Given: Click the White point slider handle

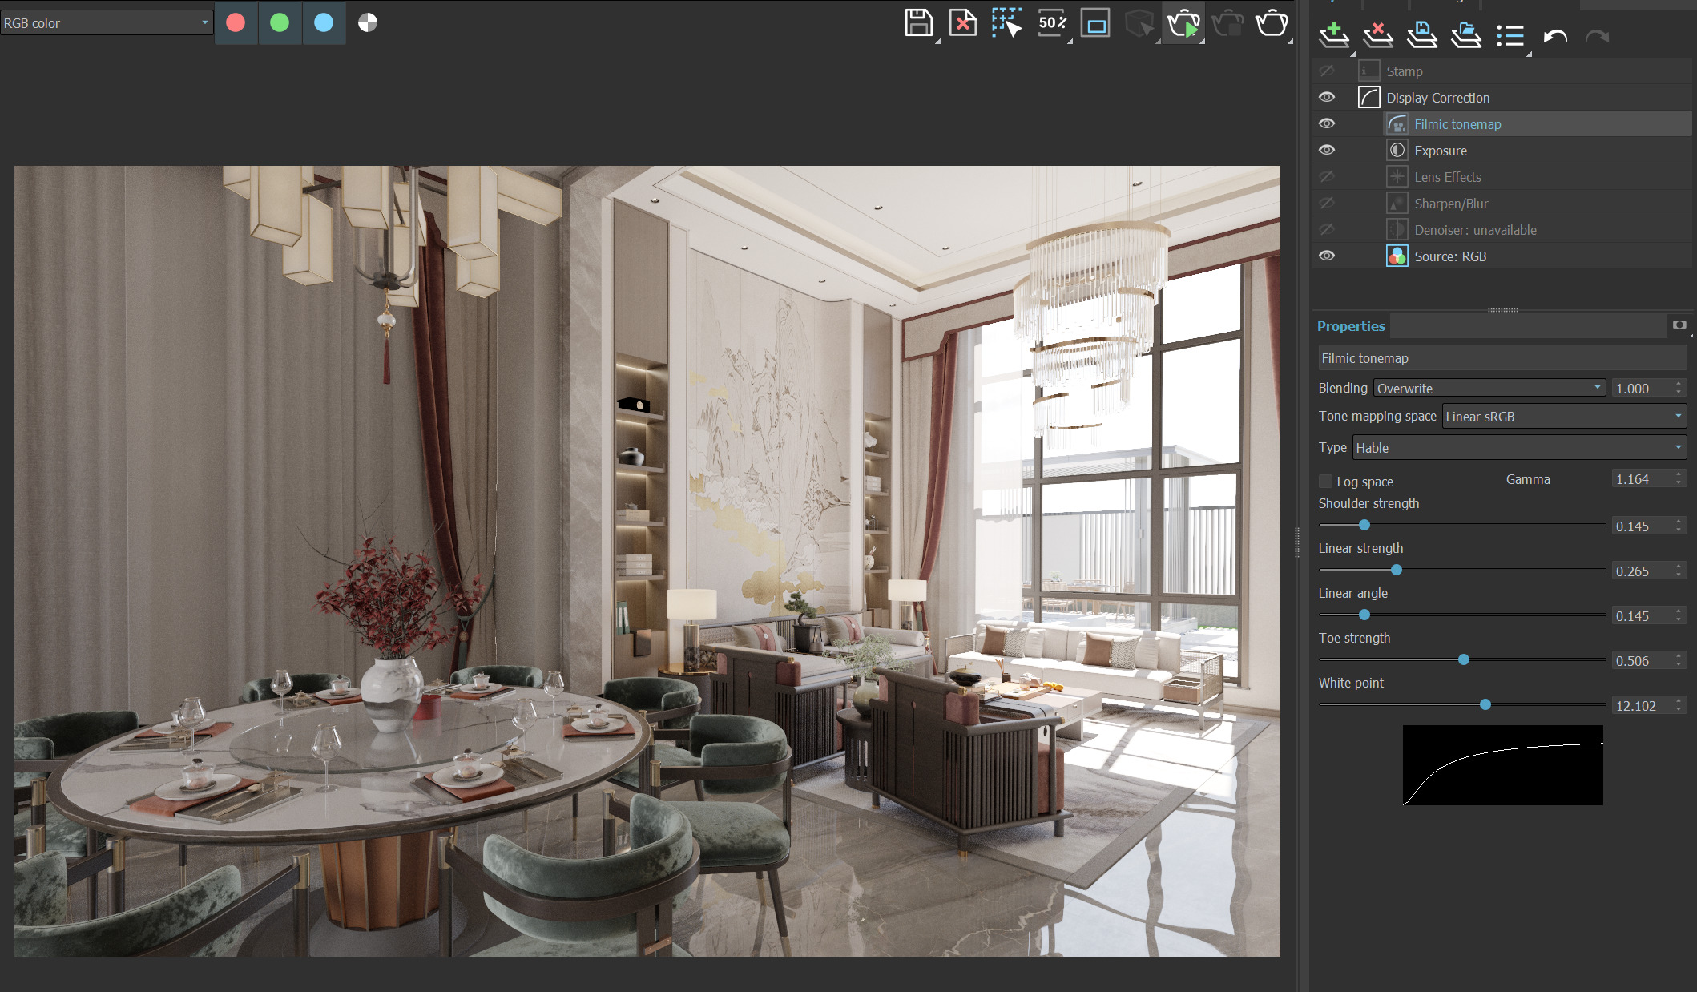Looking at the screenshot, I should pos(1485,704).
